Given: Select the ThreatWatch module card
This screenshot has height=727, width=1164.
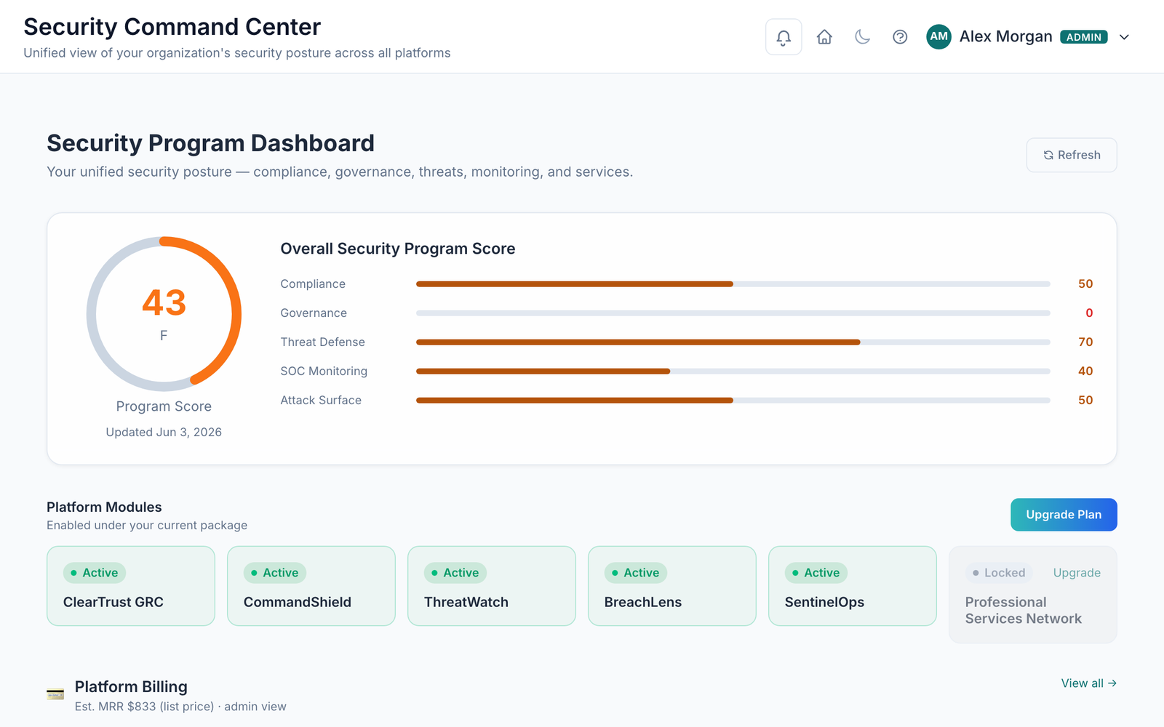Looking at the screenshot, I should pyautogui.click(x=492, y=586).
